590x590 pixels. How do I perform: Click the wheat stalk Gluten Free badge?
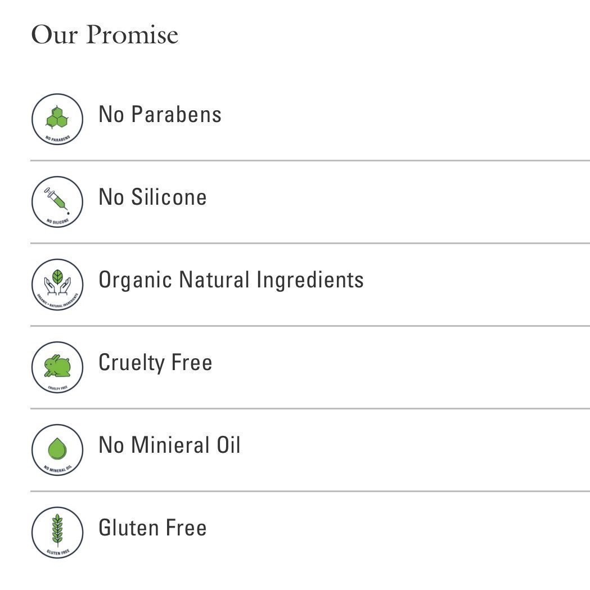click(x=57, y=533)
